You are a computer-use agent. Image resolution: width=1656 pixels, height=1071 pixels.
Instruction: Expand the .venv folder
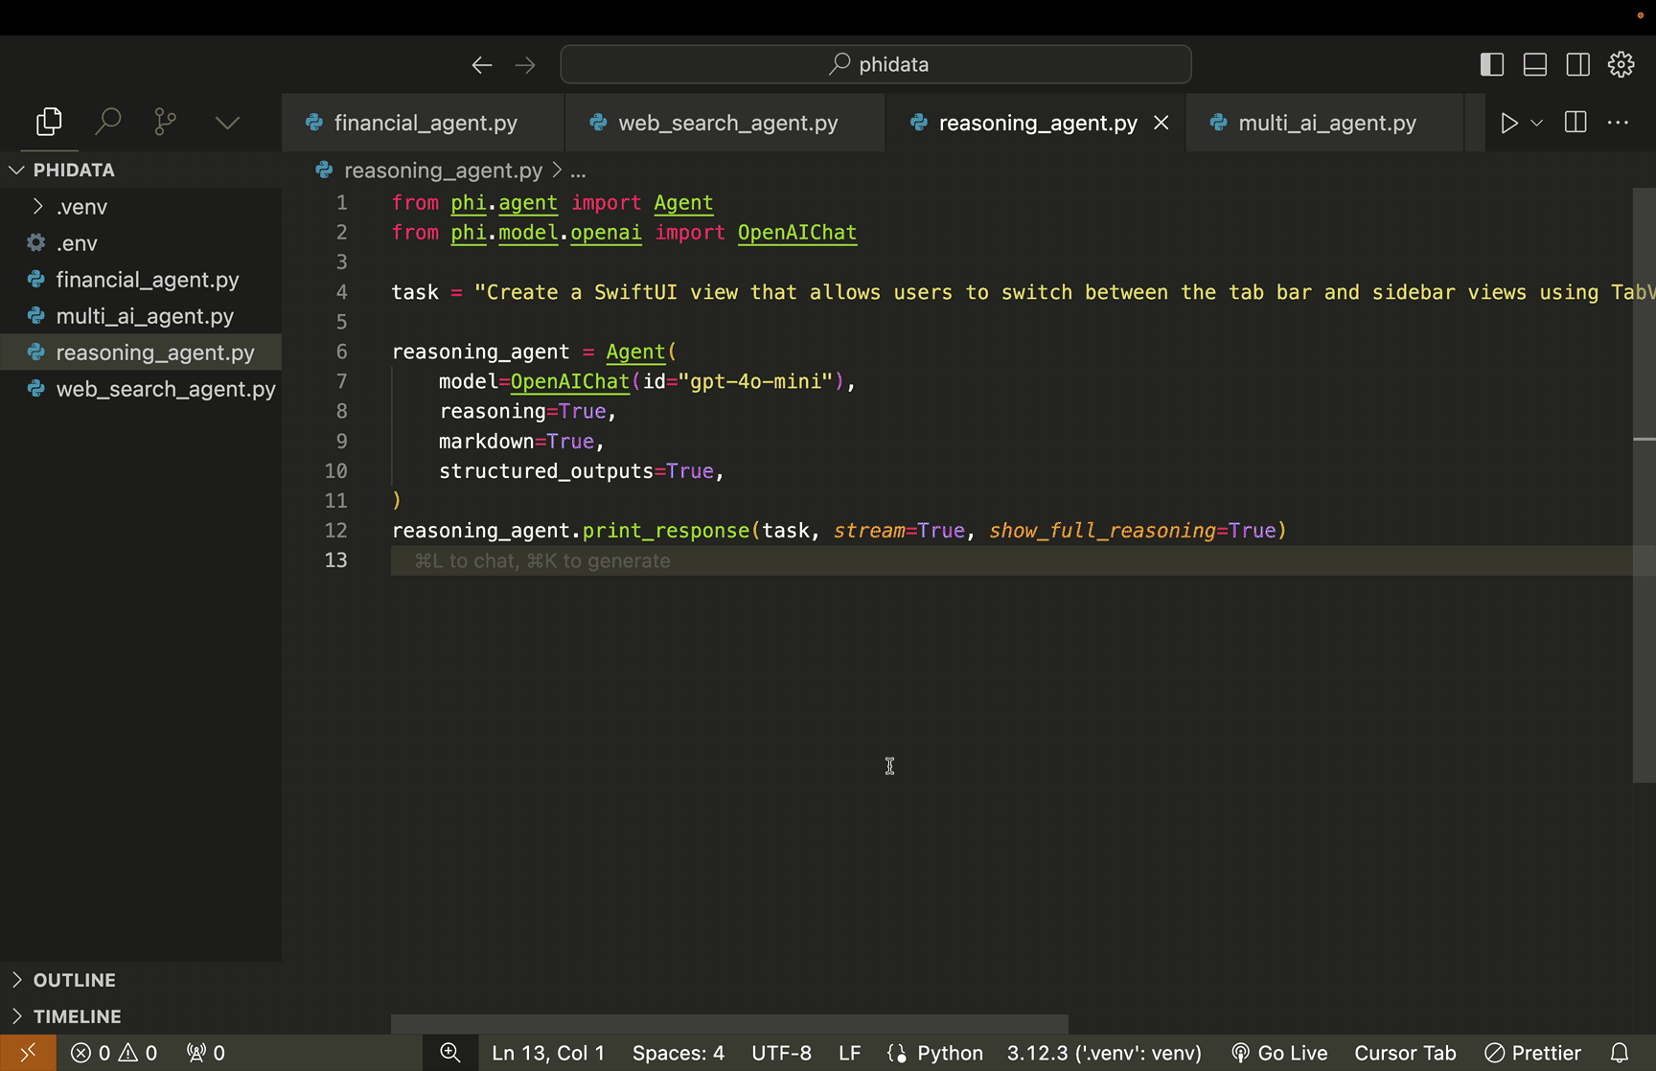click(x=81, y=207)
